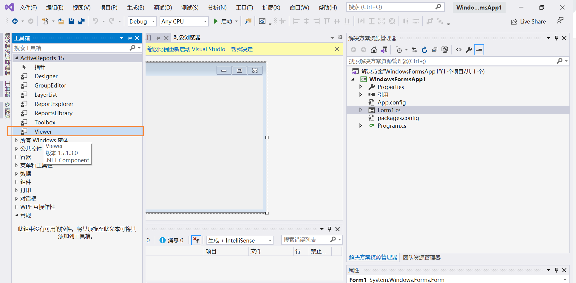Click the Open File folder icon
This screenshot has height=283, width=576.
pos(61,21)
